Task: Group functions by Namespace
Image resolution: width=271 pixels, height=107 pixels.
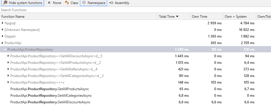Action: click(93, 3)
